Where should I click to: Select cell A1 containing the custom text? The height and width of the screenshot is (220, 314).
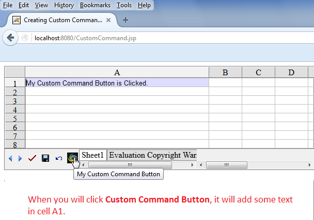point(117,83)
